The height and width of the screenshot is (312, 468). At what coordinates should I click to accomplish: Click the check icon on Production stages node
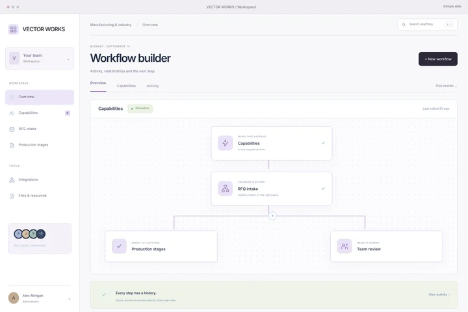click(x=119, y=246)
